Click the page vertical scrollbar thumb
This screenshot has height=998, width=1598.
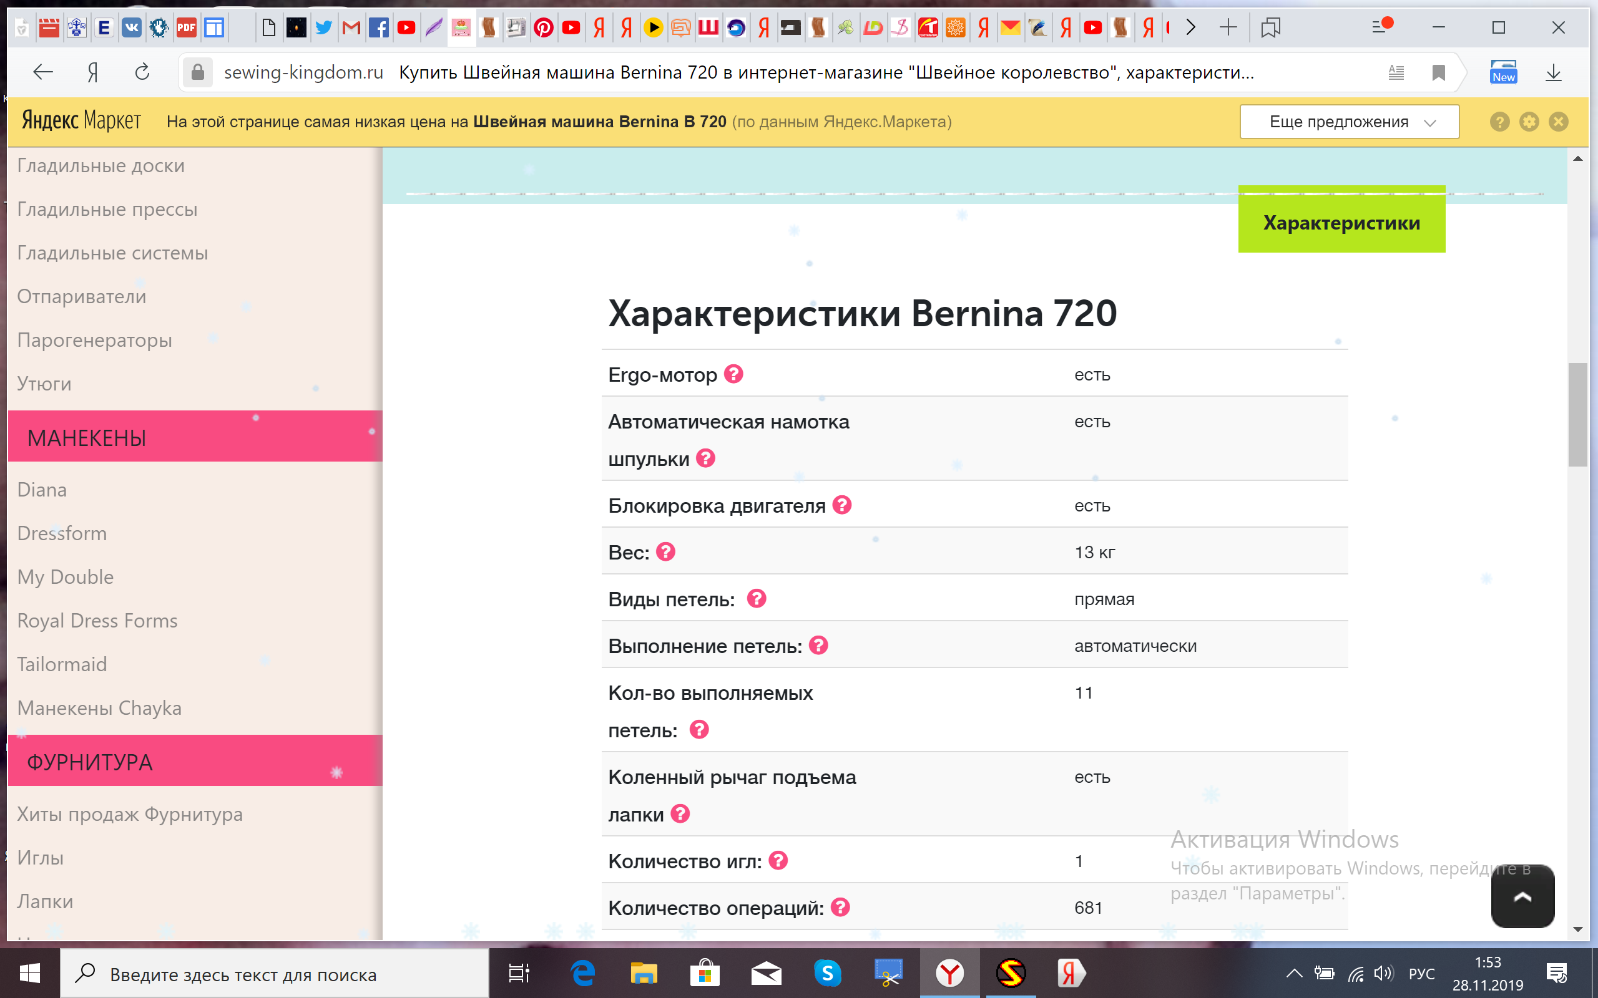[1577, 415]
